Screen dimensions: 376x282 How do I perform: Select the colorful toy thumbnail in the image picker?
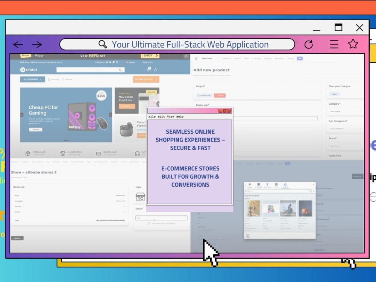(271, 208)
